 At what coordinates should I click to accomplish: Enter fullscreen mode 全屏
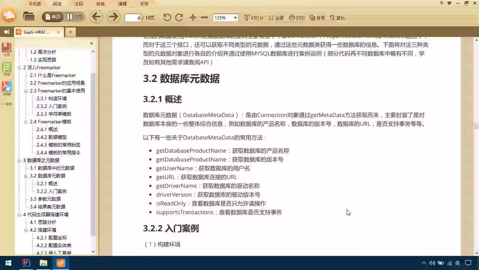(x=276, y=18)
